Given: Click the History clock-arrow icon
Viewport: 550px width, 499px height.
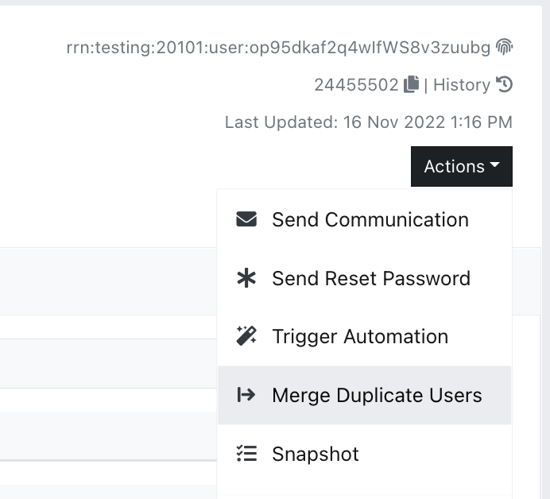Looking at the screenshot, I should tap(504, 84).
